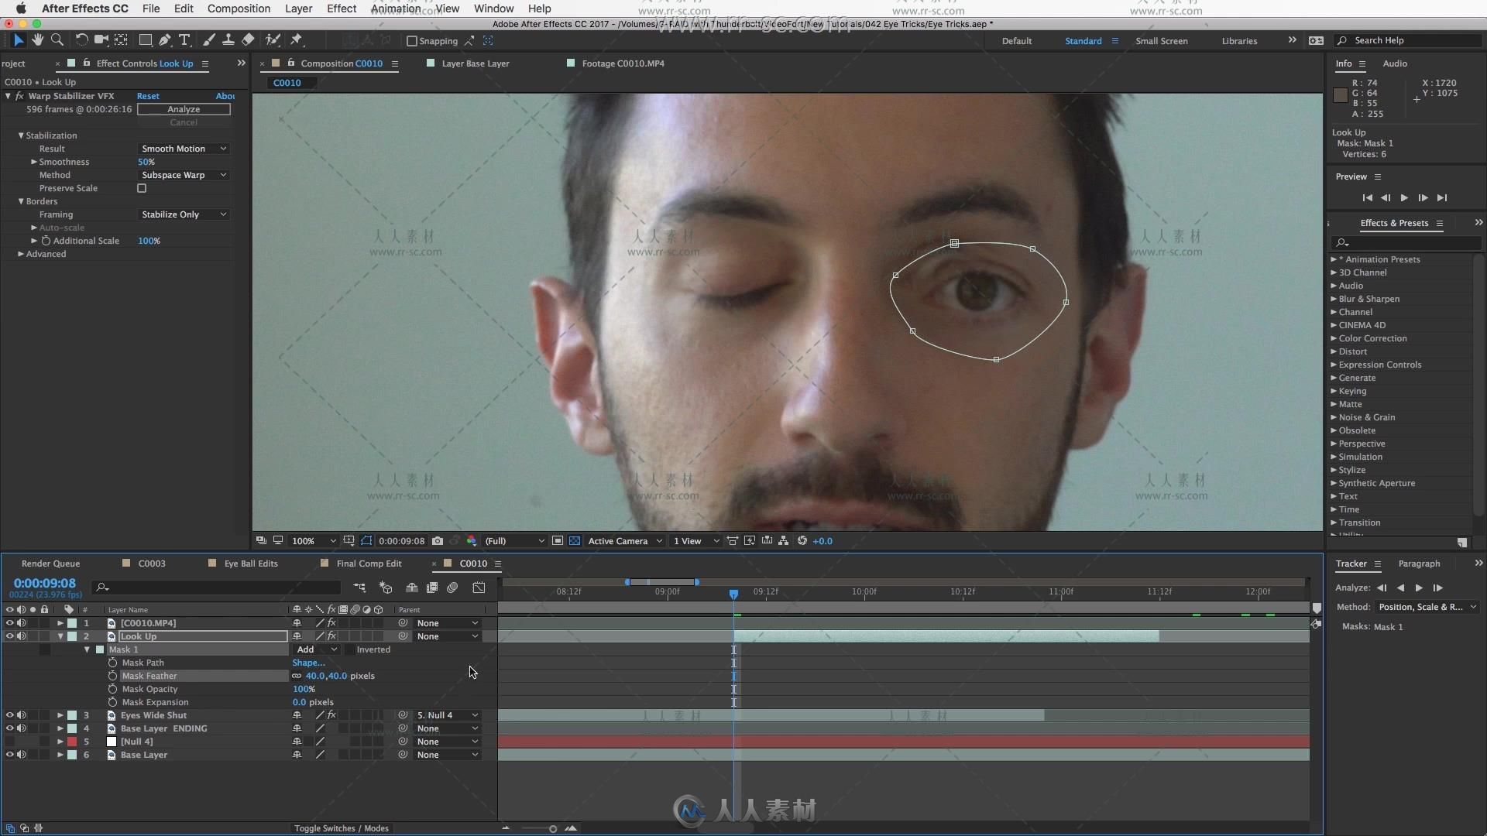Expand the Stabilization section settings
Image resolution: width=1487 pixels, height=836 pixels.
pos(22,135)
